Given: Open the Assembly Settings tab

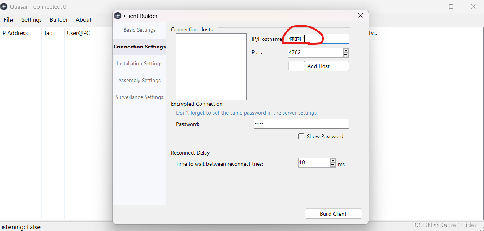Looking at the screenshot, I should [140, 80].
